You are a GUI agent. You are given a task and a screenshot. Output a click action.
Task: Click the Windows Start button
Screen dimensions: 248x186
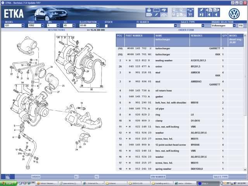click(x=8, y=183)
